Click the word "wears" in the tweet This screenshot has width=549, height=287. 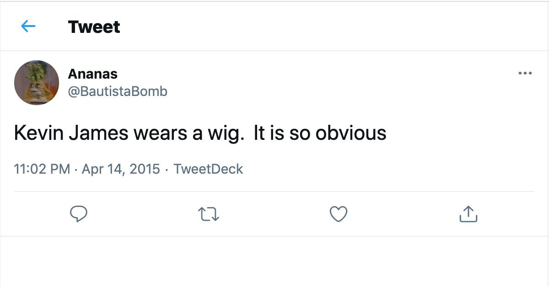click(x=158, y=133)
